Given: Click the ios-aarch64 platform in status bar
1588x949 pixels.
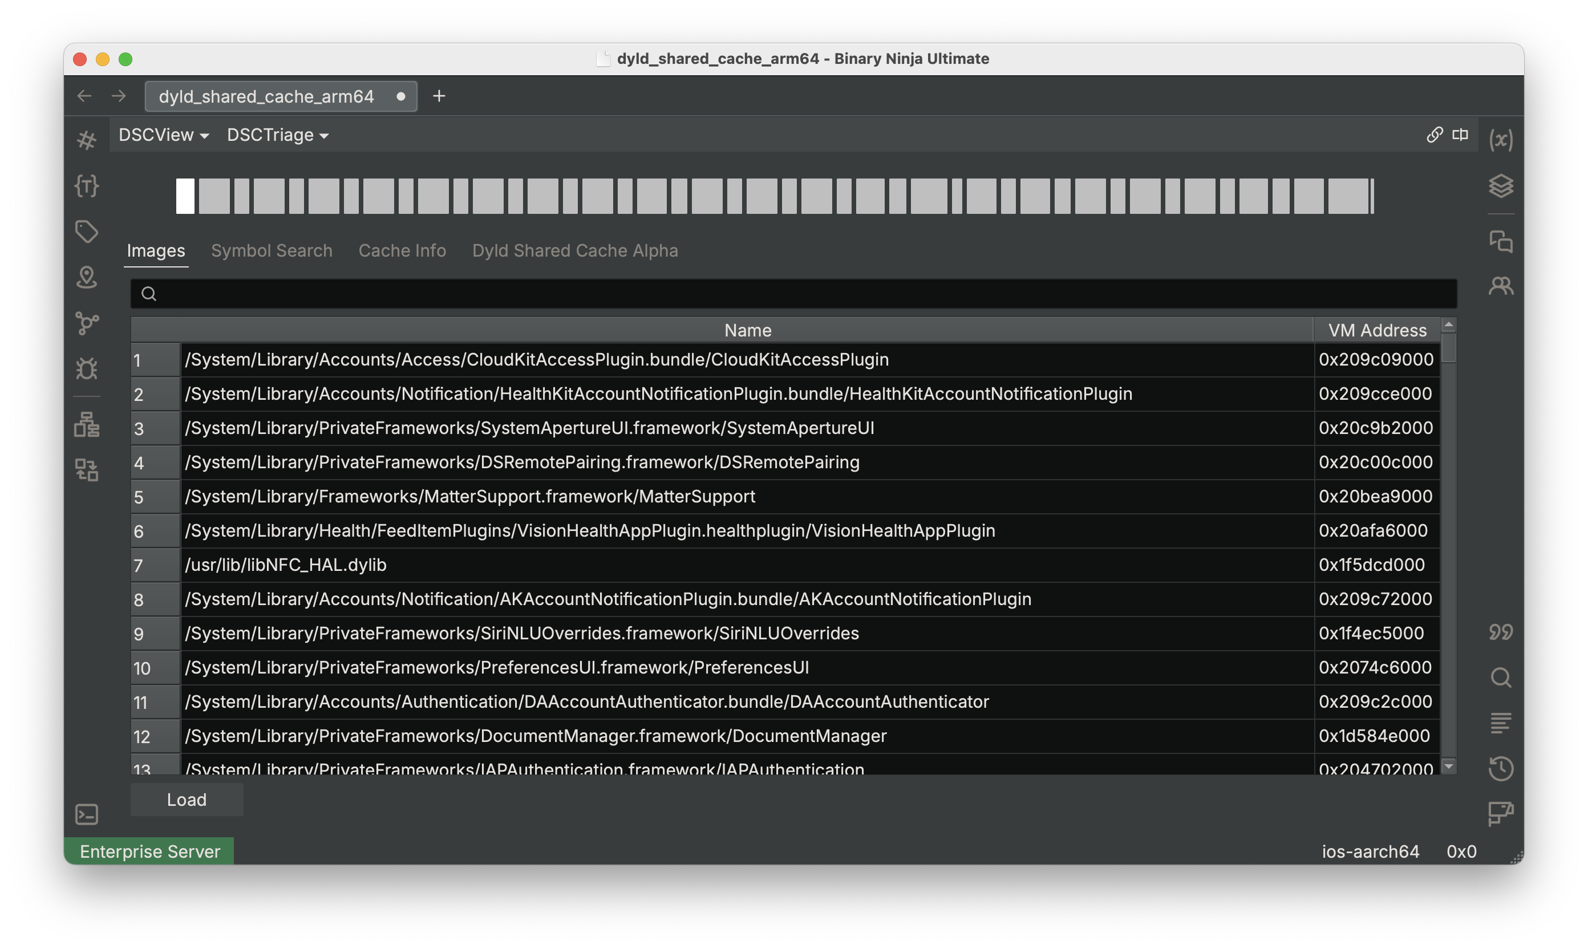Looking at the screenshot, I should [1371, 852].
